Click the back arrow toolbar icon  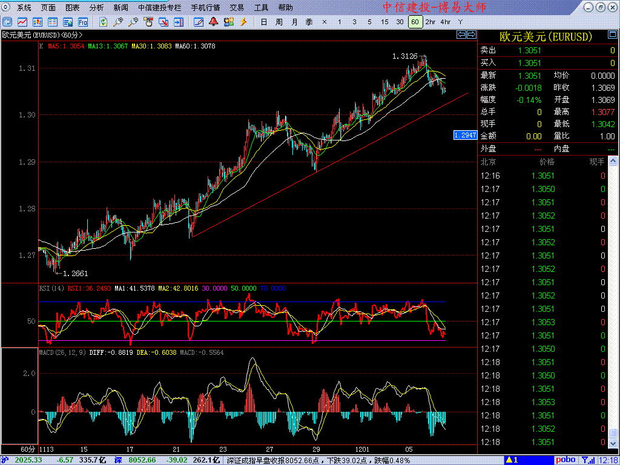click(7, 22)
